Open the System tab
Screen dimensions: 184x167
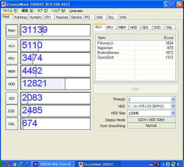coord(35,17)
